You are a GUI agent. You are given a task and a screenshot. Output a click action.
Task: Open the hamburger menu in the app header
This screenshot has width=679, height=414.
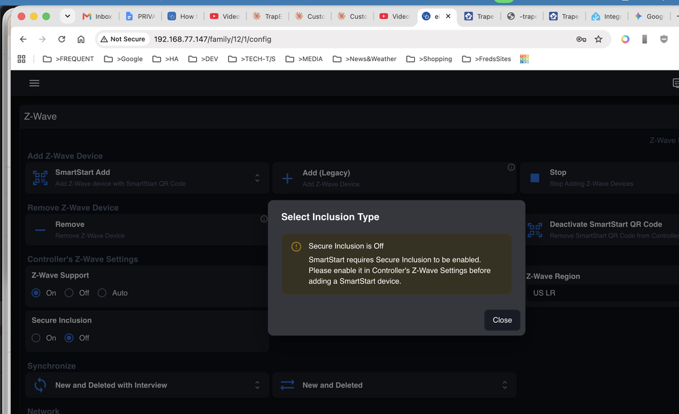click(34, 83)
